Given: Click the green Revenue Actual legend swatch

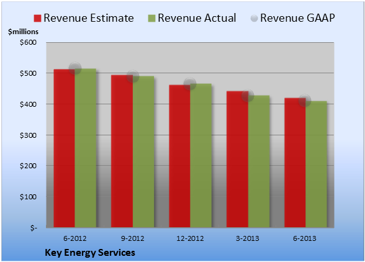Looking at the screenshot, I should [x=151, y=18].
